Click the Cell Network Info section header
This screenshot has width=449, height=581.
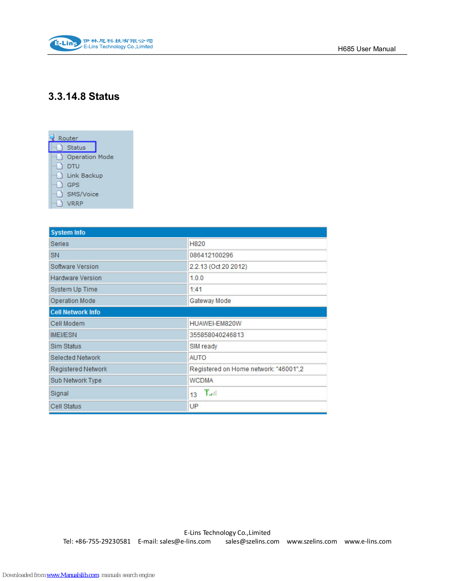[188, 312]
